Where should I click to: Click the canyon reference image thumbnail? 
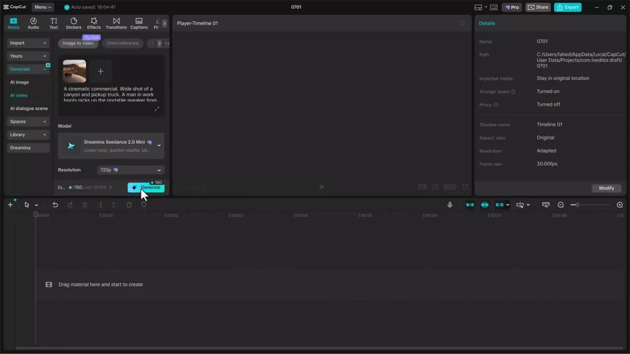pyautogui.click(x=74, y=71)
